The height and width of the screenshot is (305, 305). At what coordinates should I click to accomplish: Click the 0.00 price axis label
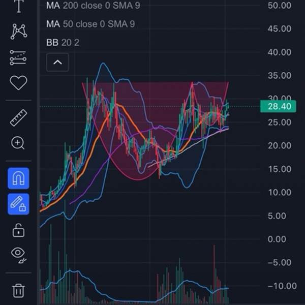tap(277, 239)
